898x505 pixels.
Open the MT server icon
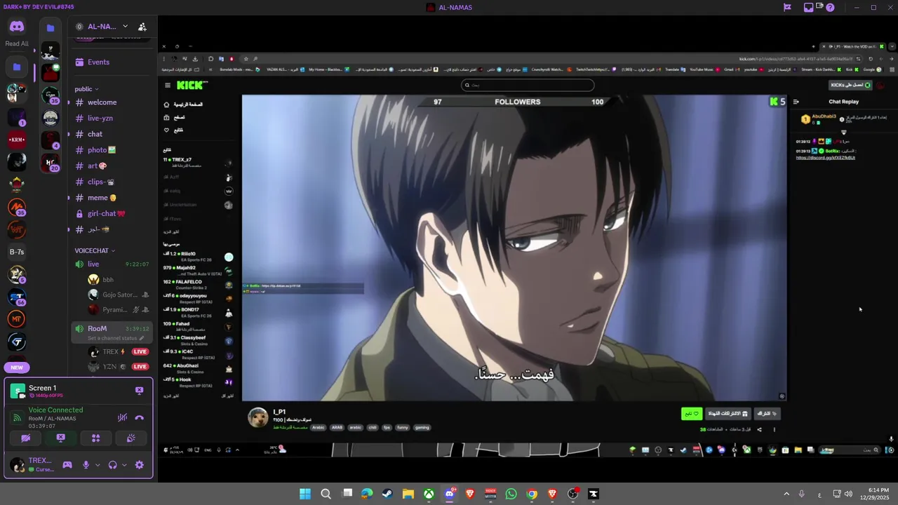tap(17, 319)
